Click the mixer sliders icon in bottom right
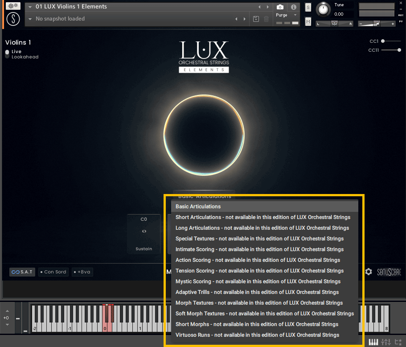Screen dimensions: 406x347 click(x=386, y=342)
